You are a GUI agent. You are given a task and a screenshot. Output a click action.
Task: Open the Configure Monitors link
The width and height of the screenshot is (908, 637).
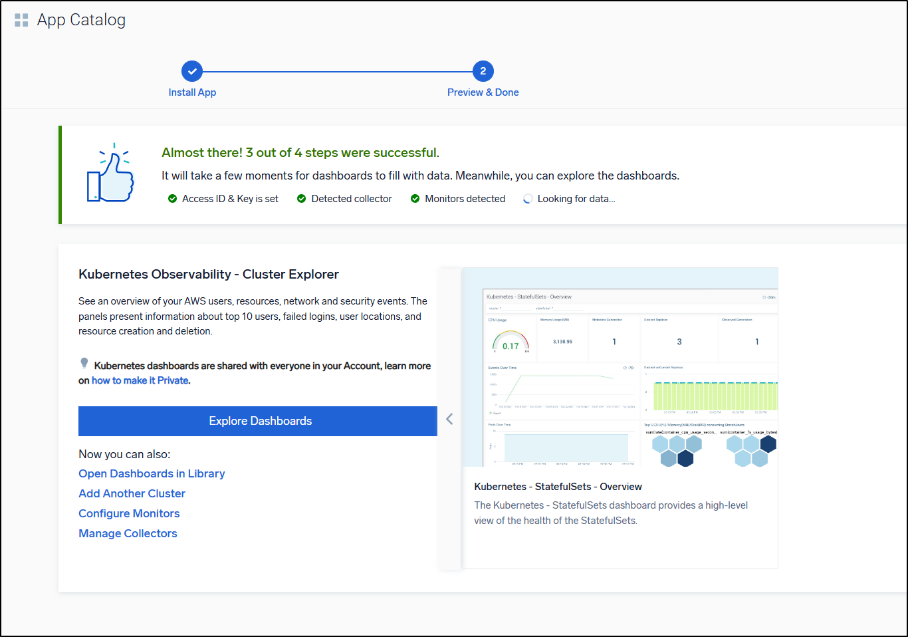pyautogui.click(x=129, y=513)
